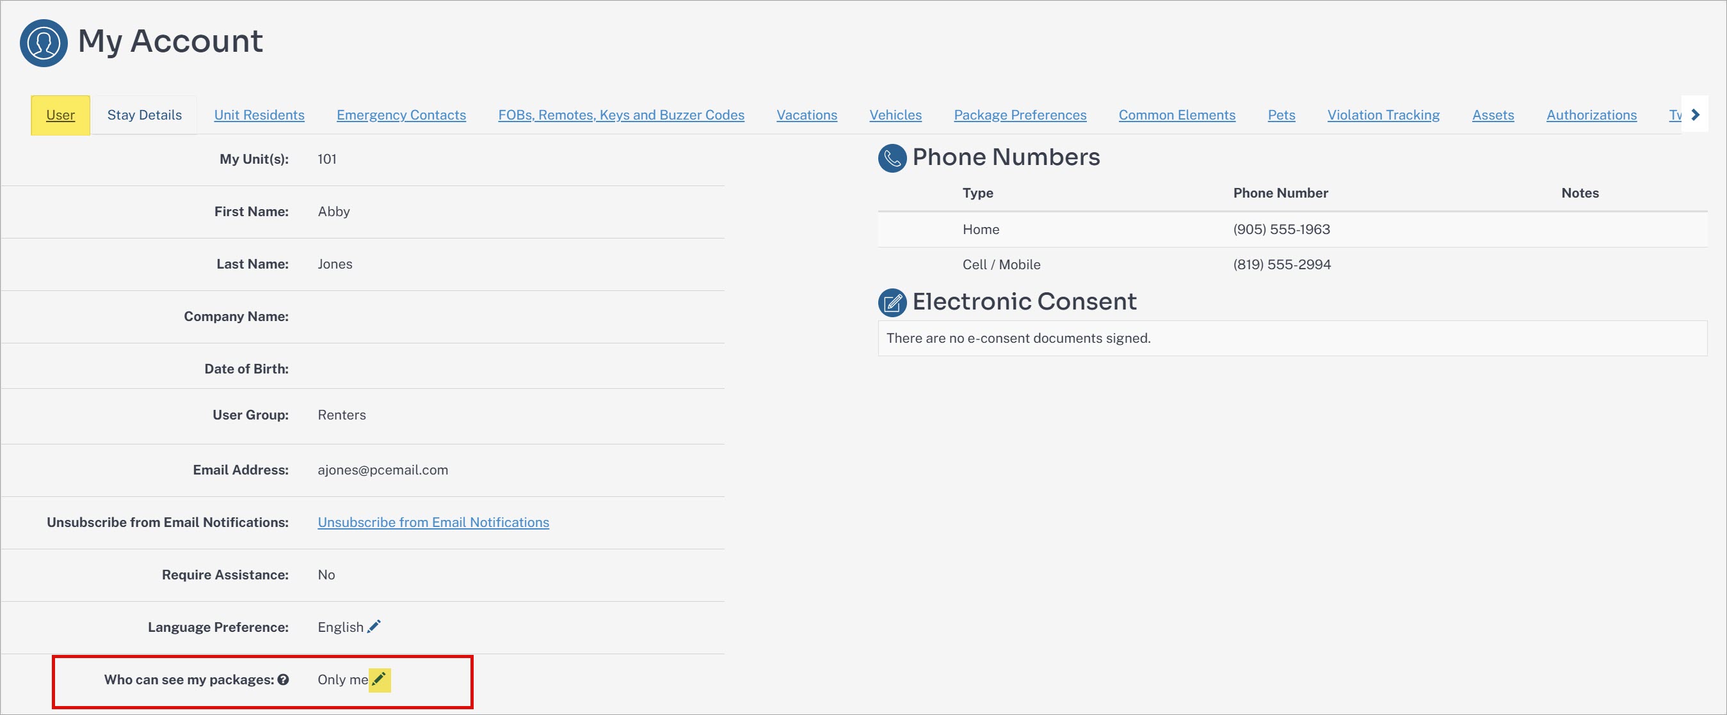The width and height of the screenshot is (1727, 715).
Task: Open the Common Elements tab
Action: [1177, 115]
